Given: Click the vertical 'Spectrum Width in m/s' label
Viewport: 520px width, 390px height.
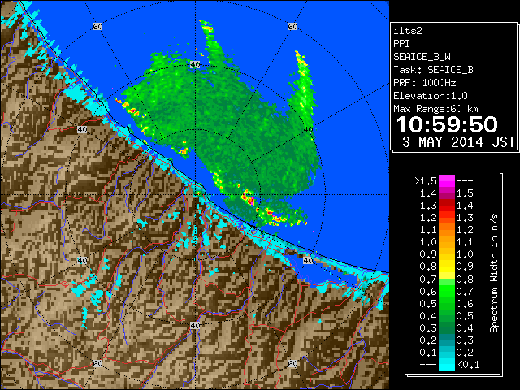Looking at the screenshot, I should [x=494, y=273].
